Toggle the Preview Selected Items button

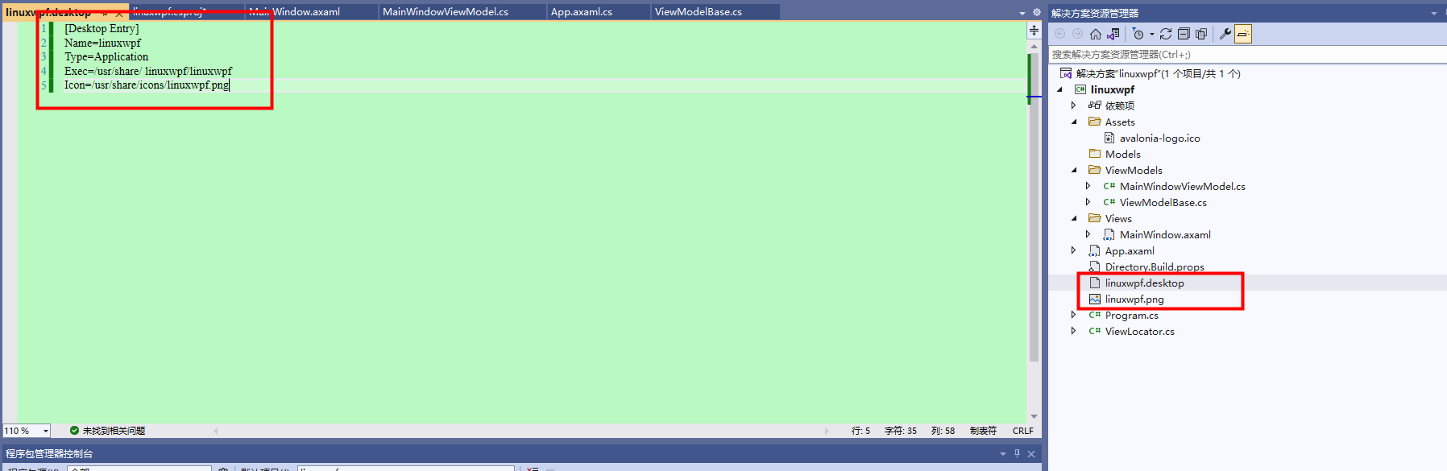point(1243,34)
